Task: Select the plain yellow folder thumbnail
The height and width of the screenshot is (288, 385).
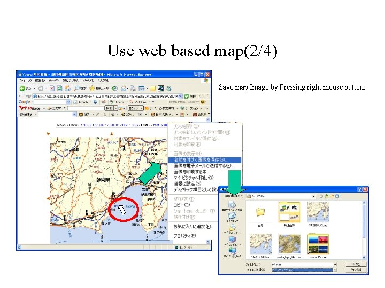Action: (x=260, y=212)
